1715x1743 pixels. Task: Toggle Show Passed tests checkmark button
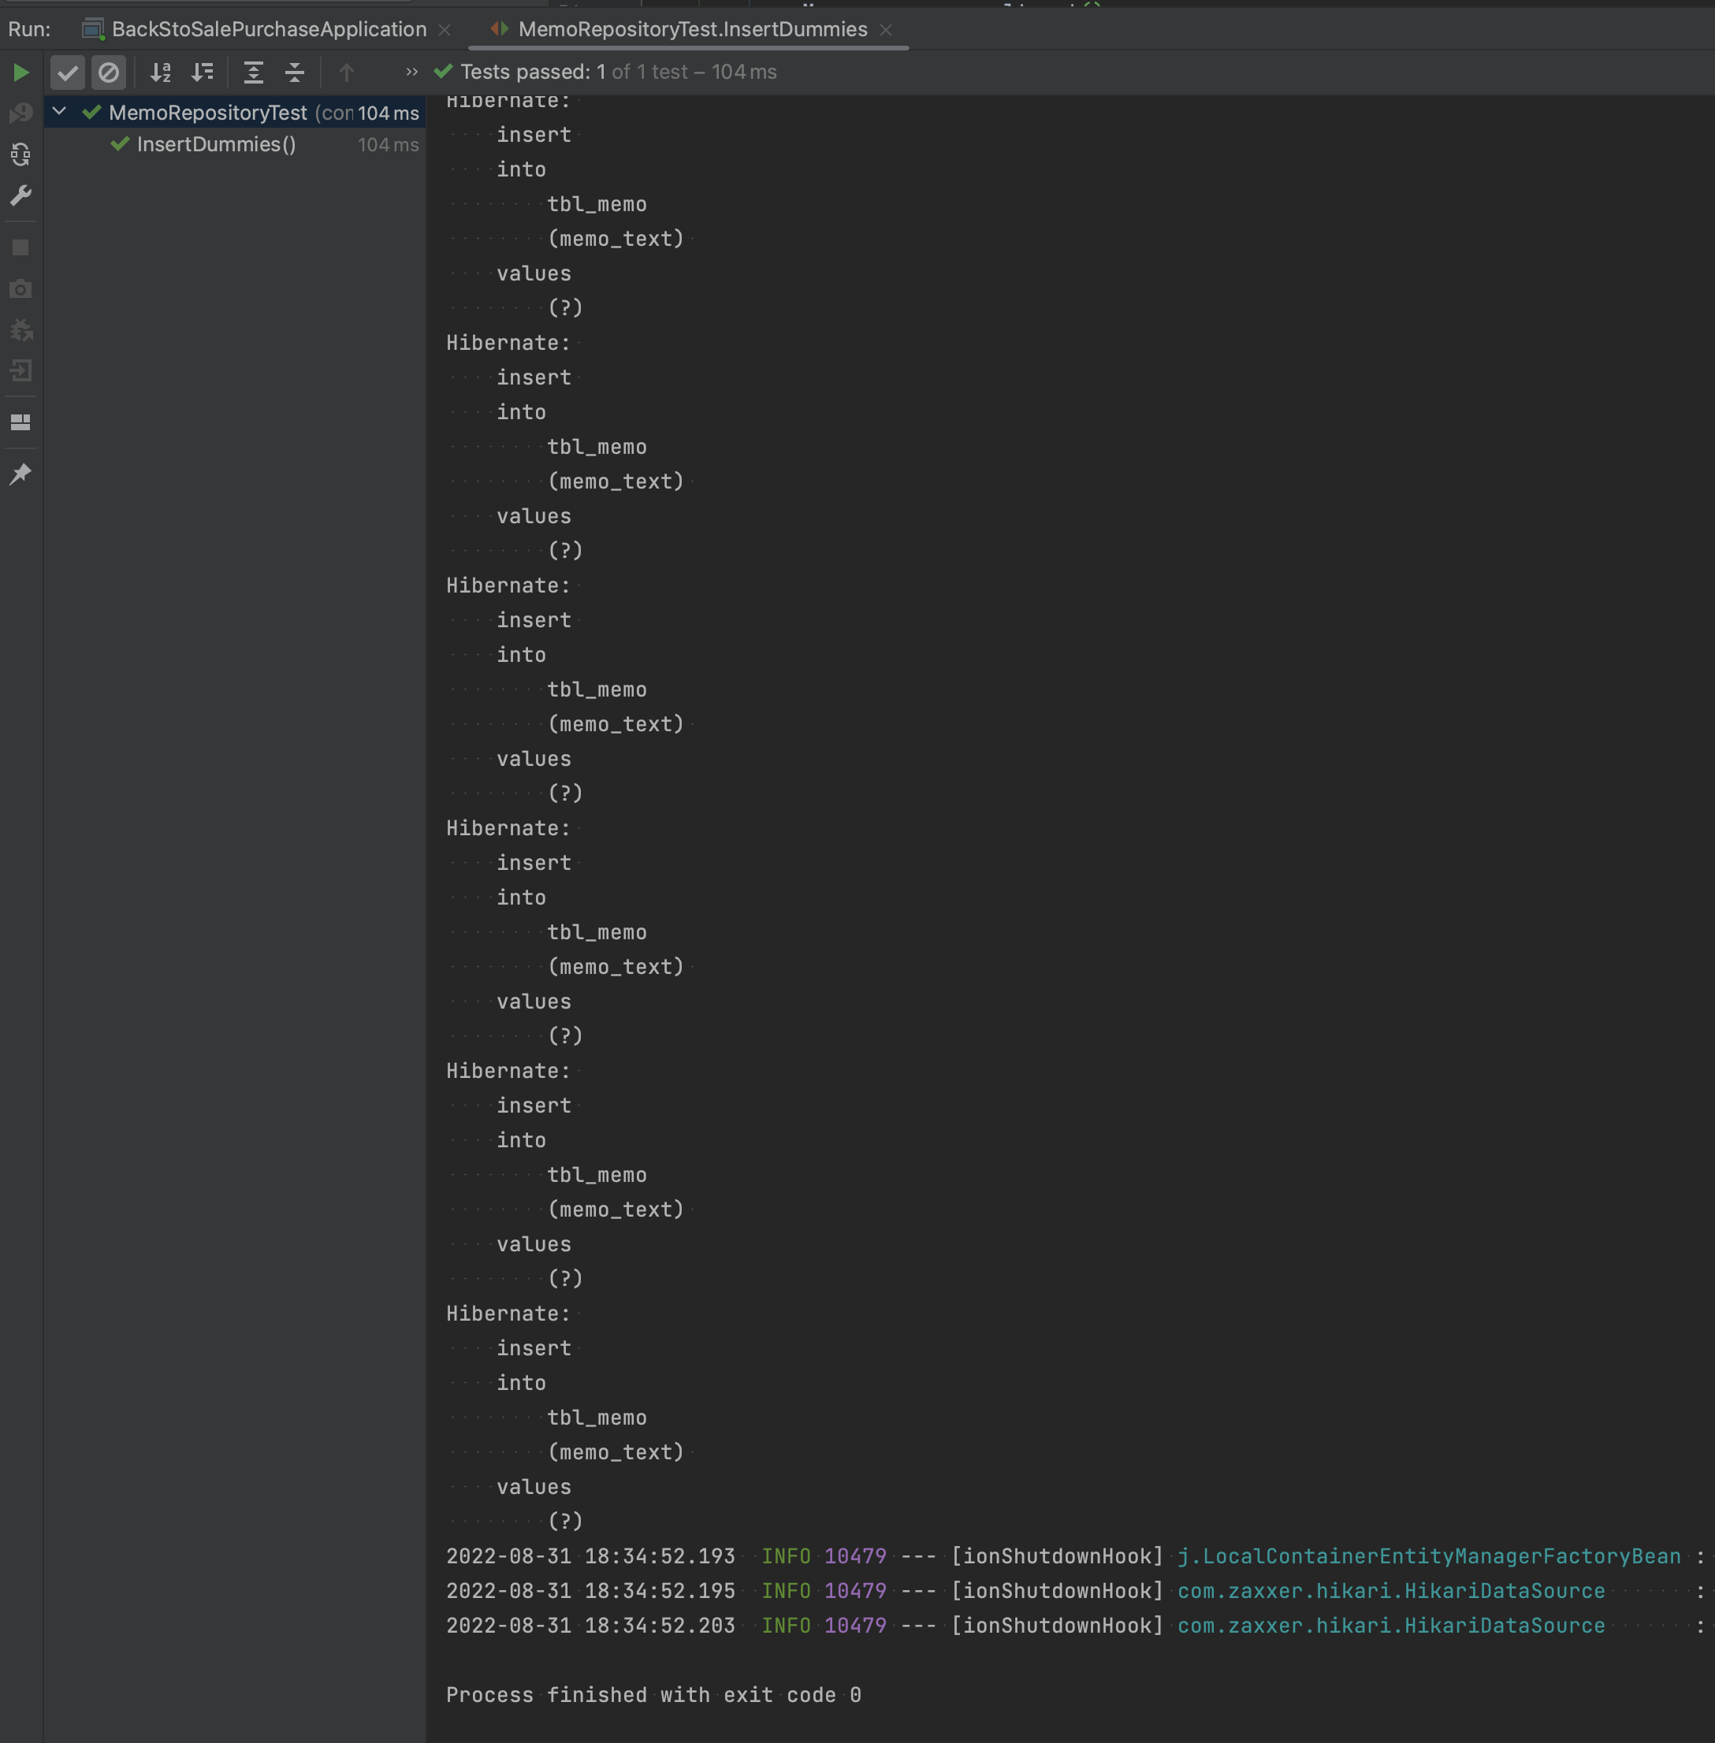coord(68,72)
